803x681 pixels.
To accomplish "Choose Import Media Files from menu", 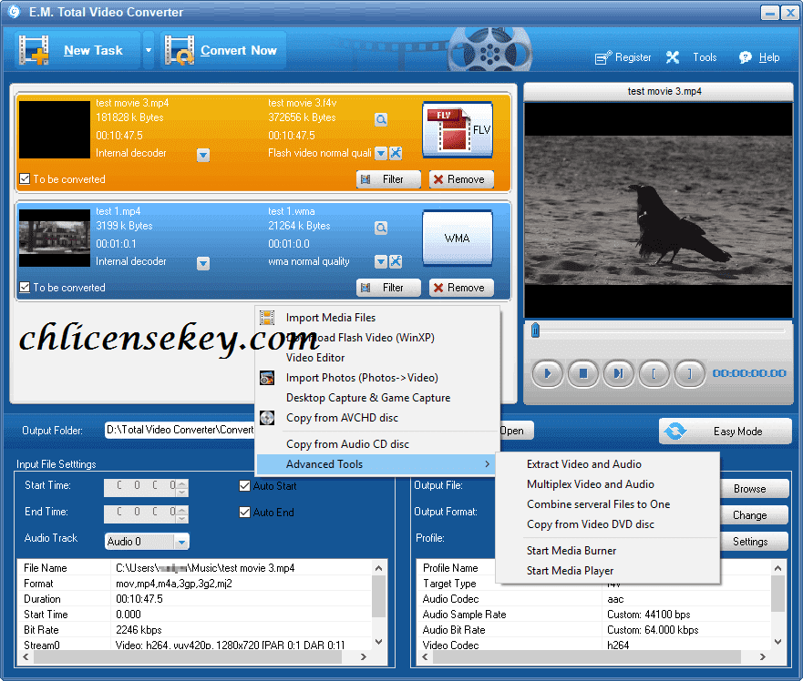I will click(377, 318).
